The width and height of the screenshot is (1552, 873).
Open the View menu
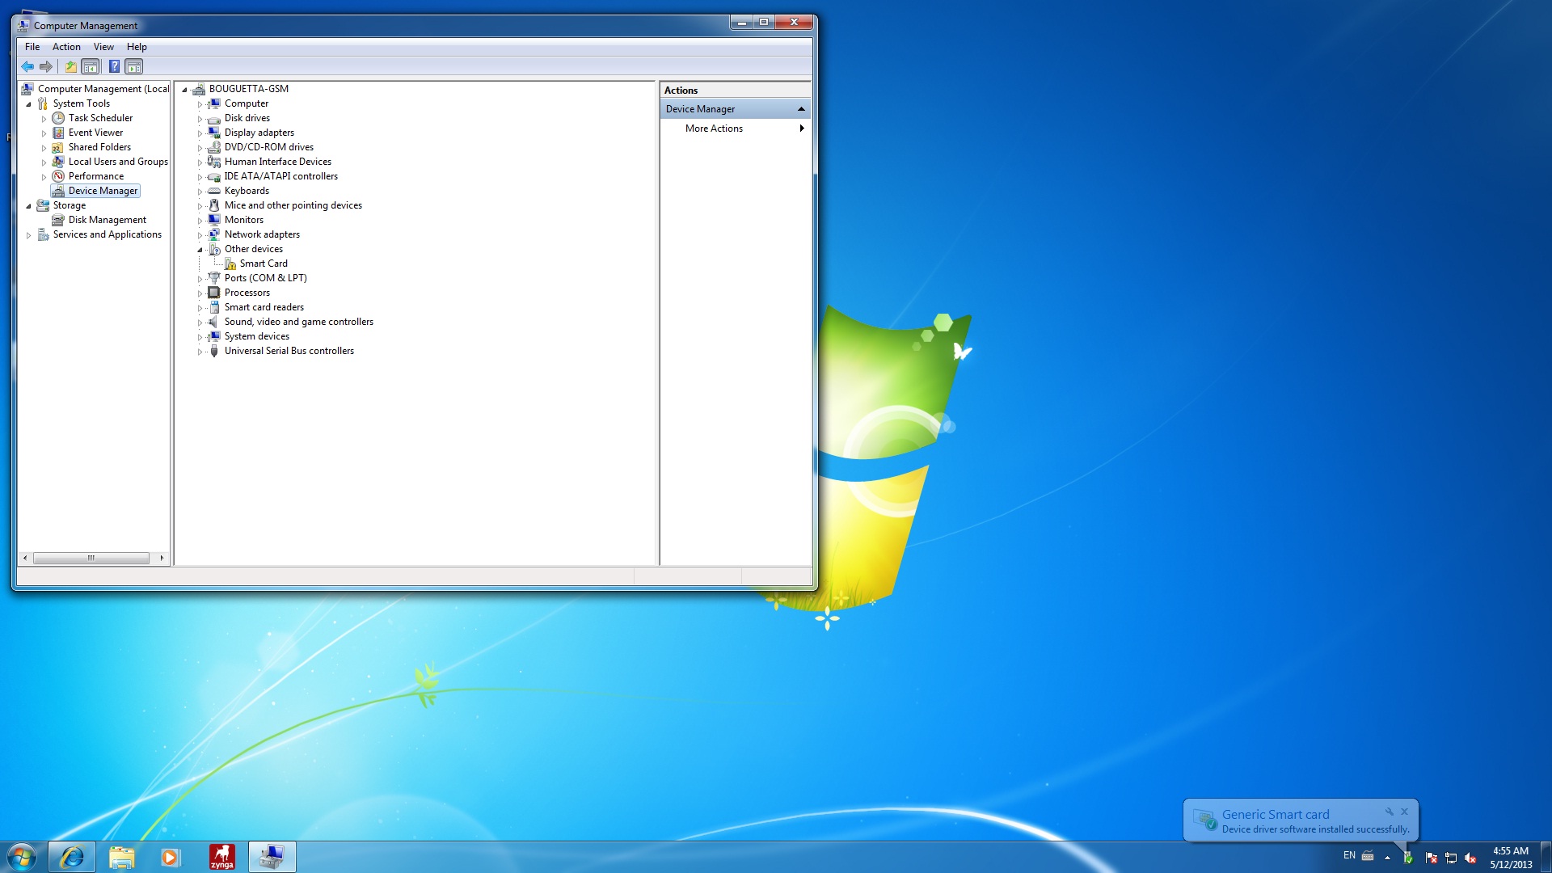tap(103, 47)
